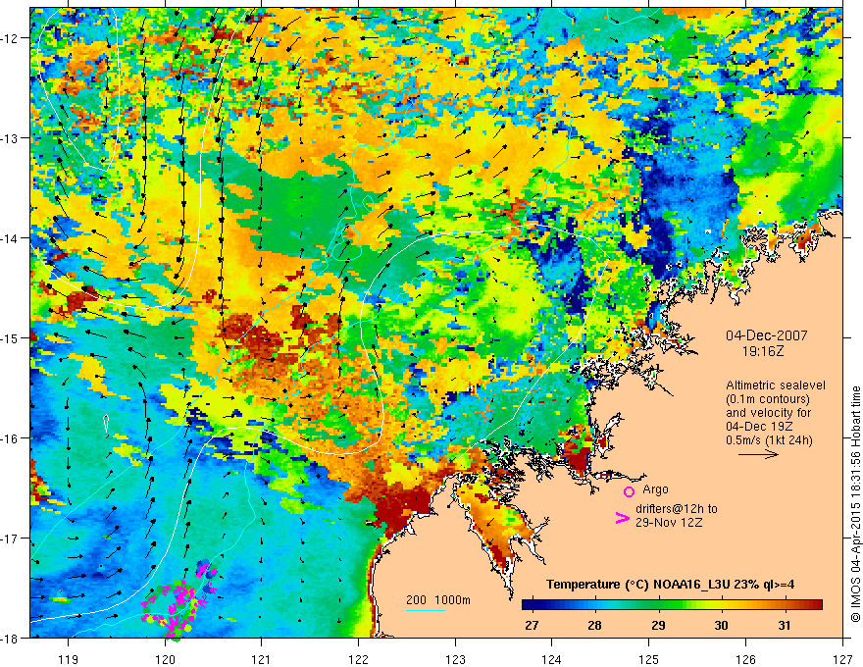
Task: Click the latitude axis label -12
Action: click(x=11, y=38)
